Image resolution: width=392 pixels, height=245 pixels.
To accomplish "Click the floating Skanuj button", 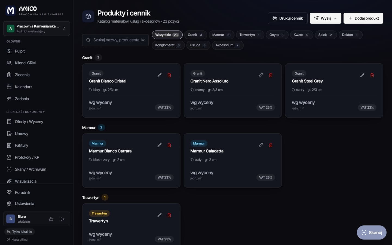I will tap(372, 232).
